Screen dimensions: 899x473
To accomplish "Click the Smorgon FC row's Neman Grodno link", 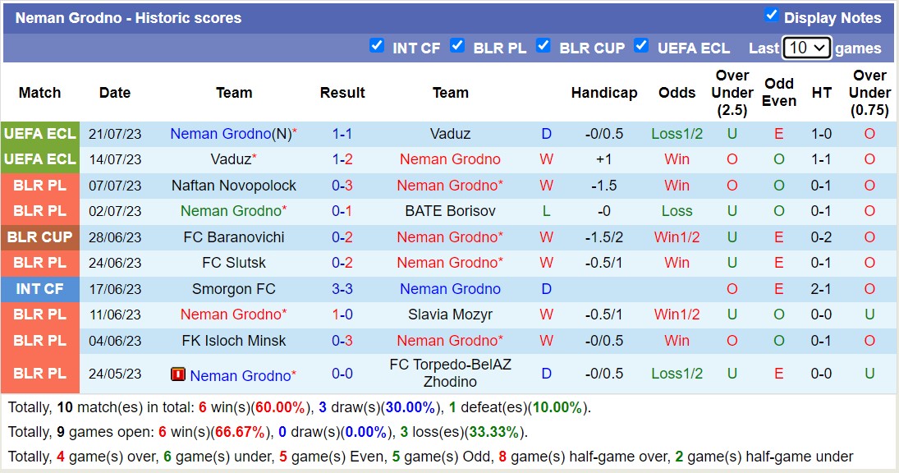I will pos(450,289).
